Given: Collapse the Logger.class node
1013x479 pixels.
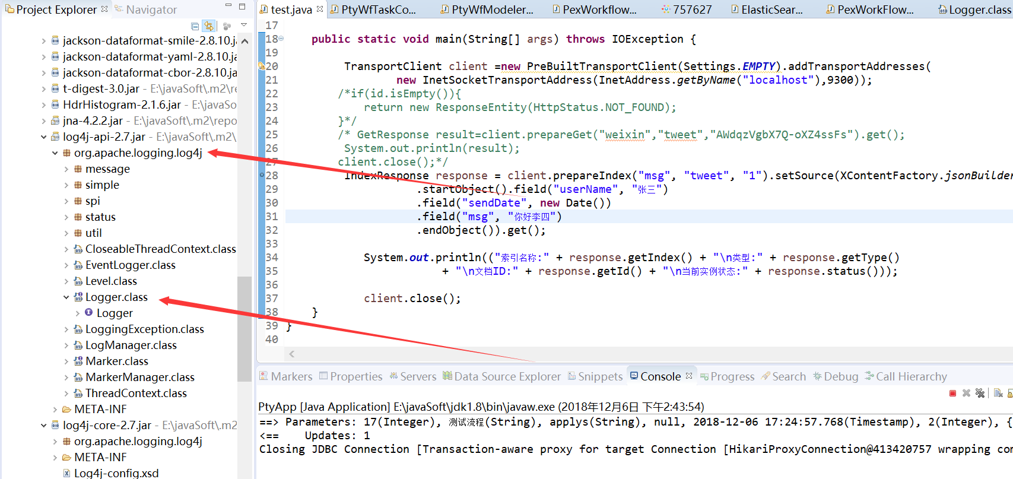Looking at the screenshot, I should (x=66, y=297).
